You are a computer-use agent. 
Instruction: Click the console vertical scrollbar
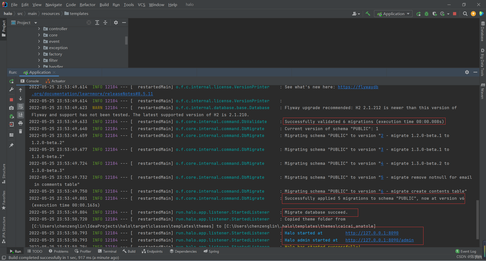tap(477, 219)
